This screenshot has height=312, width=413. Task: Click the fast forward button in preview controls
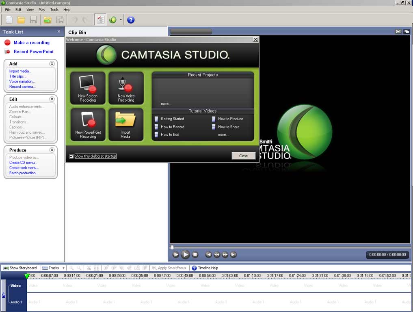[225, 255]
